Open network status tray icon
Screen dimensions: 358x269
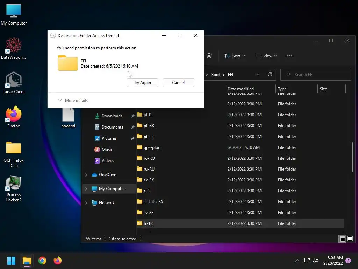(307, 261)
